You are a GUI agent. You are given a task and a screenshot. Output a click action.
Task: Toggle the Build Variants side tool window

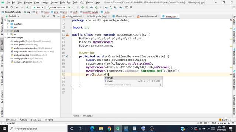[2, 78]
